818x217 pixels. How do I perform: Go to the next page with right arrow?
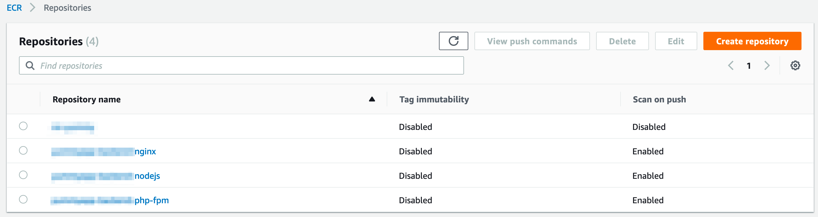[767, 65]
